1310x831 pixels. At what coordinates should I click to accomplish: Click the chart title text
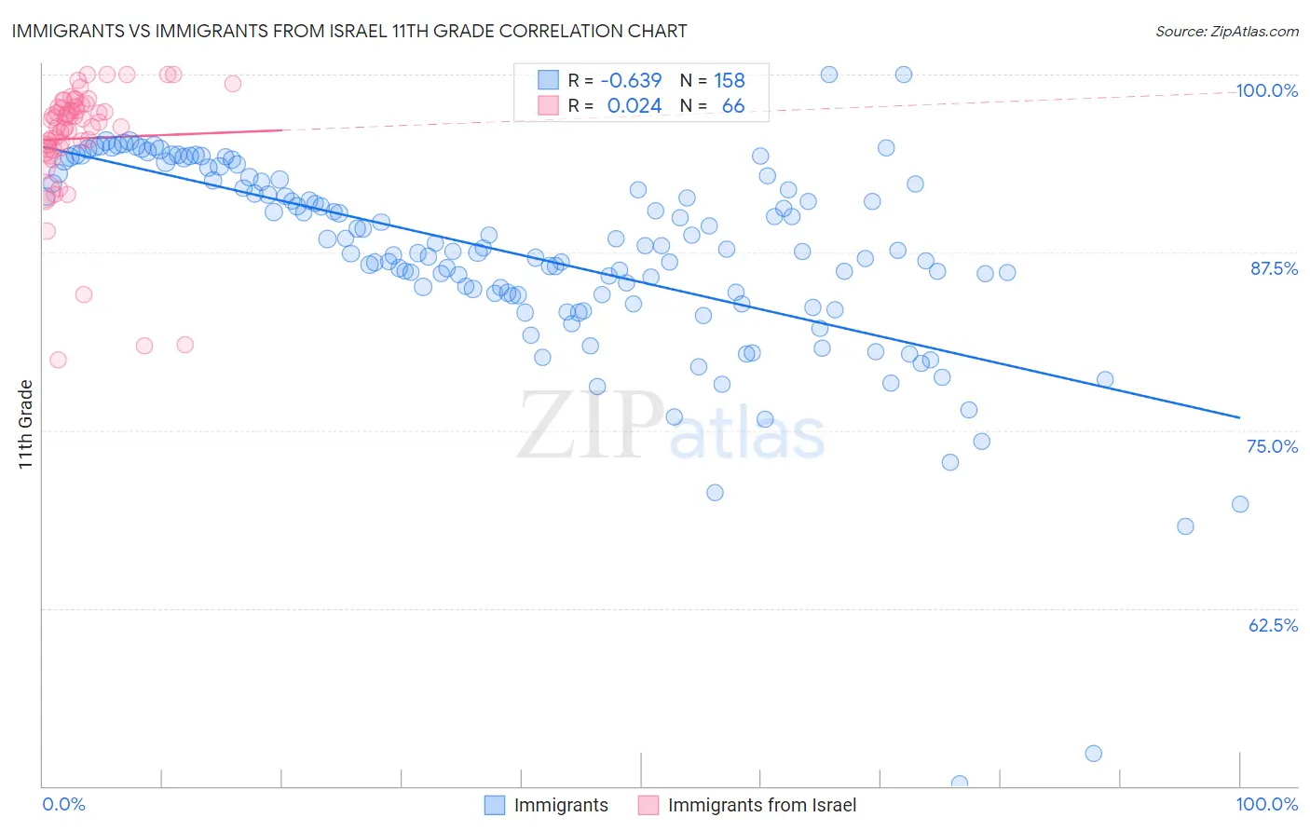pos(349,31)
